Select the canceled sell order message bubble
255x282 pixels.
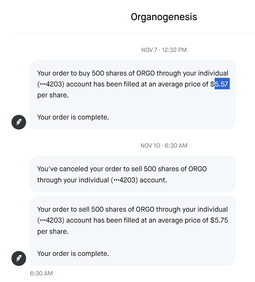coord(133,174)
